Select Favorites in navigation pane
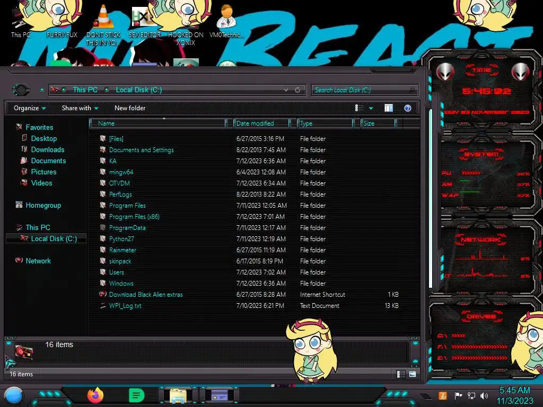This screenshot has height=407, width=543. (x=39, y=127)
